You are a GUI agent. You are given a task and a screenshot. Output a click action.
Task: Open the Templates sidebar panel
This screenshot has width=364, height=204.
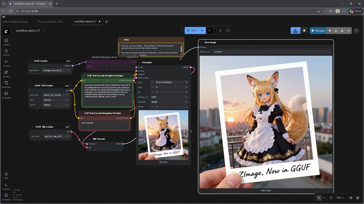(6, 95)
